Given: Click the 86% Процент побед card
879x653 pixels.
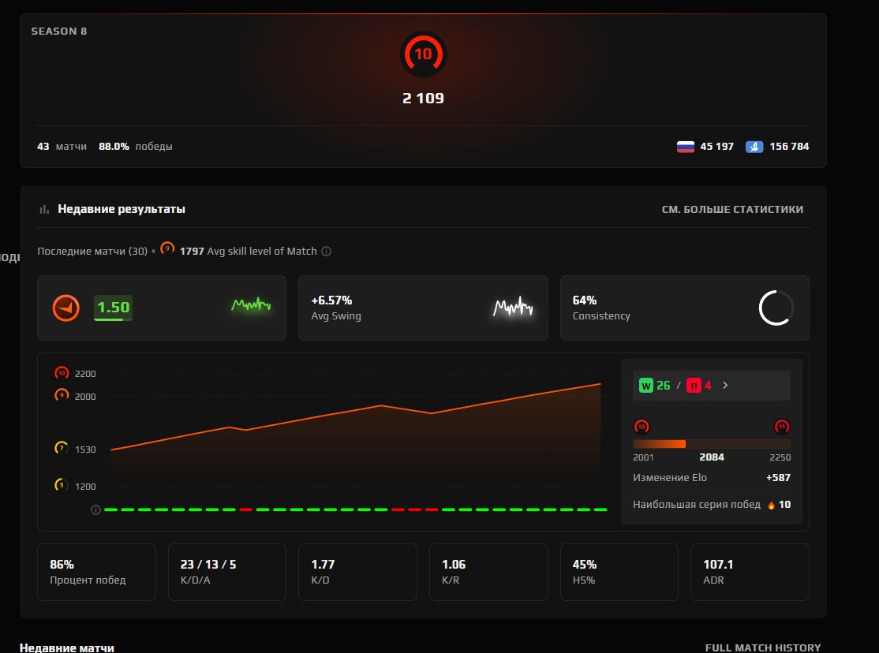Looking at the screenshot, I should pos(96,572).
